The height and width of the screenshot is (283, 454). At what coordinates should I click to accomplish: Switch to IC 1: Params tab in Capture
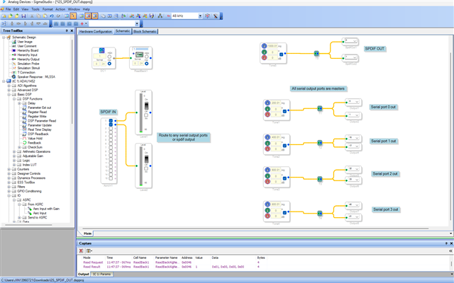tap(101, 274)
